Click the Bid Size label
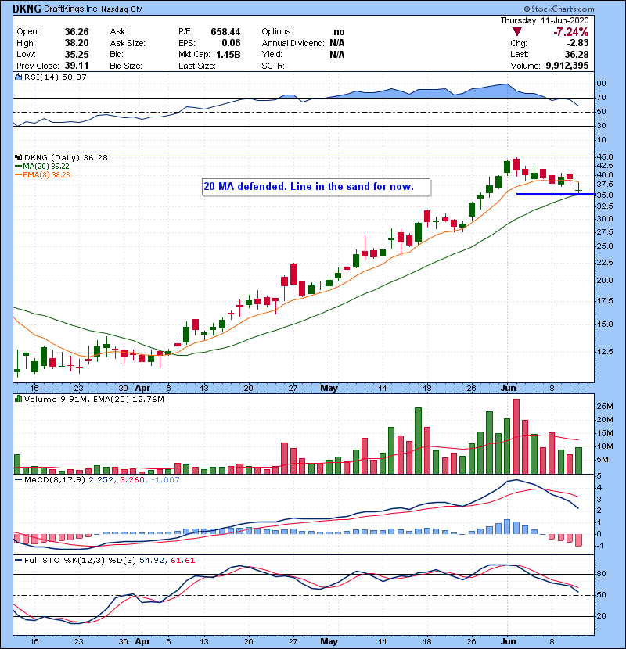Image resolution: width=626 pixels, height=649 pixels. click(x=125, y=66)
